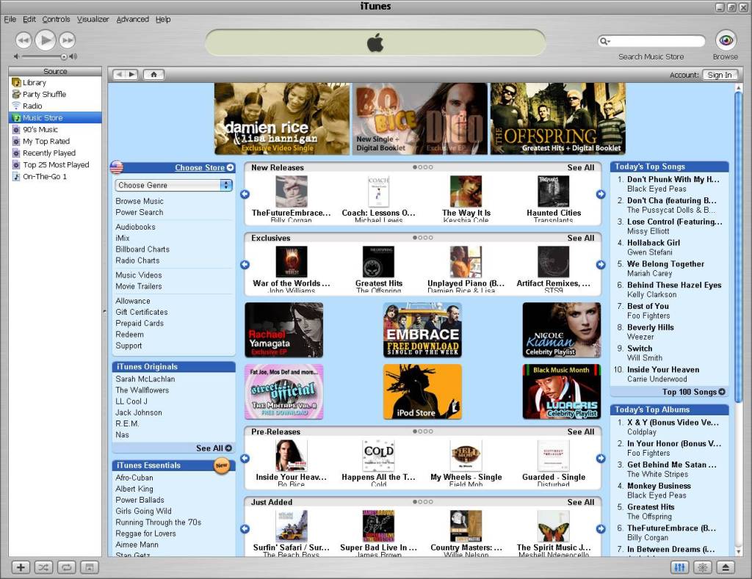The image size is (752, 579).
Task: Select Party Shuffle in the Source list
Action: coord(44,94)
